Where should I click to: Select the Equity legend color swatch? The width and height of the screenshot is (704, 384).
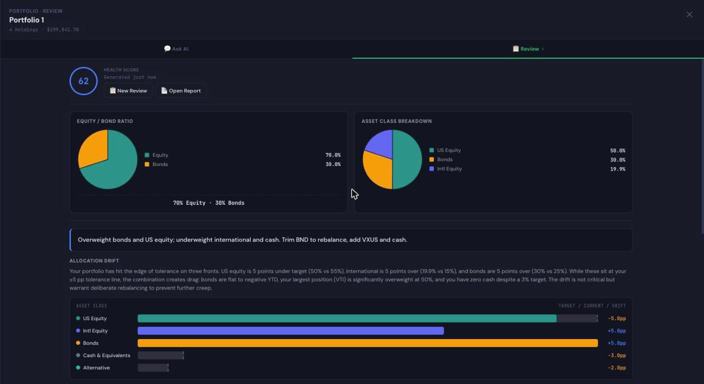click(x=147, y=155)
